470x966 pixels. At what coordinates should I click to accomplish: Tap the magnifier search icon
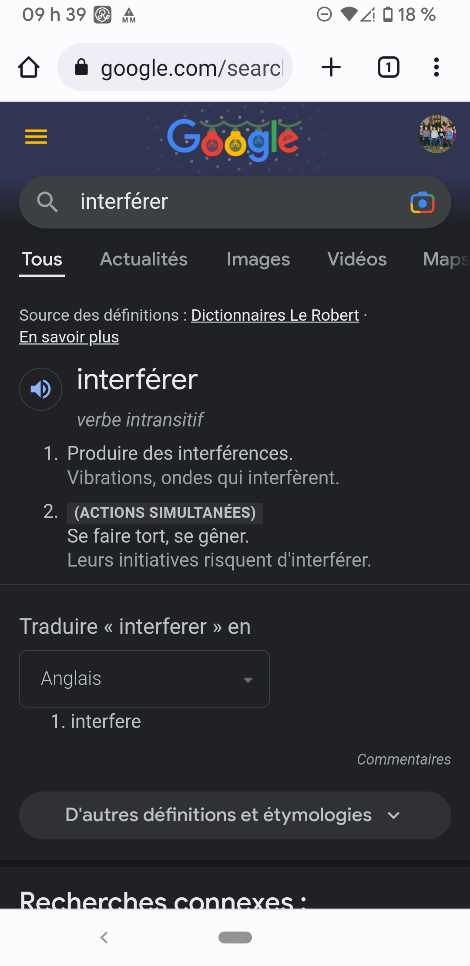pyautogui.click(x=47, y=202)
